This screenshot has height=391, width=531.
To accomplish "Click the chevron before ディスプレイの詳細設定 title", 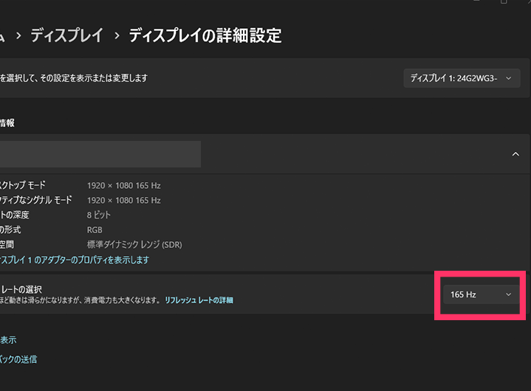I will tap(115, 35).
